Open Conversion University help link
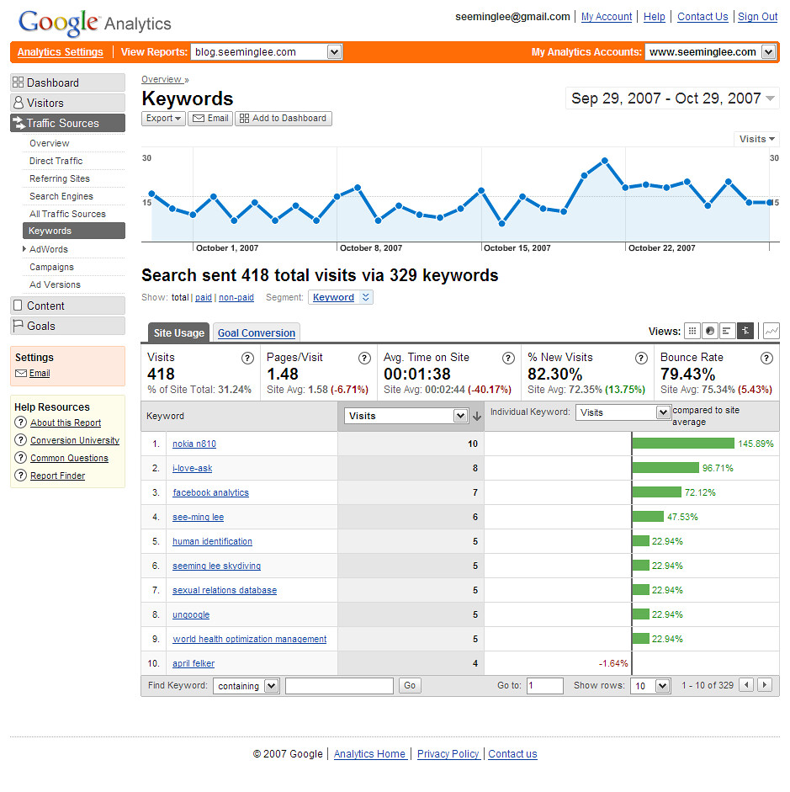 click(75, 440)
